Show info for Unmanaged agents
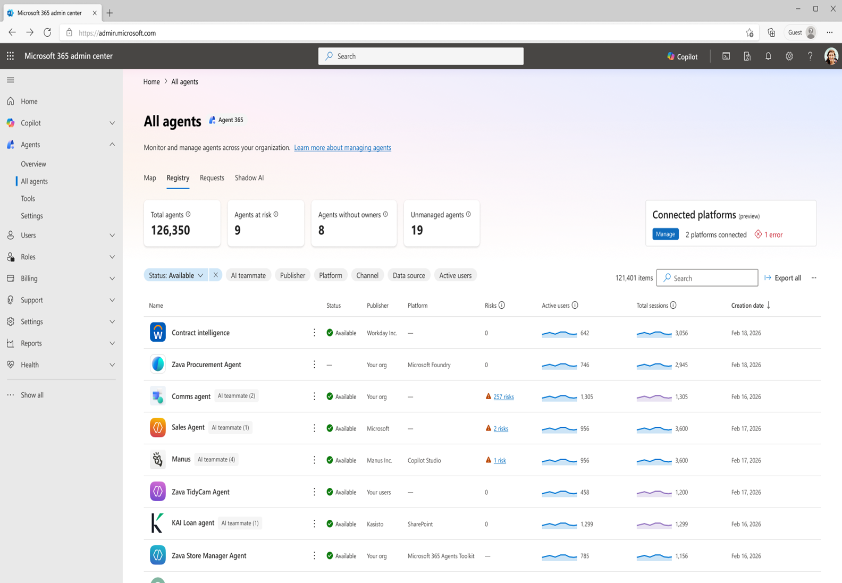 [x=468, y=214]
